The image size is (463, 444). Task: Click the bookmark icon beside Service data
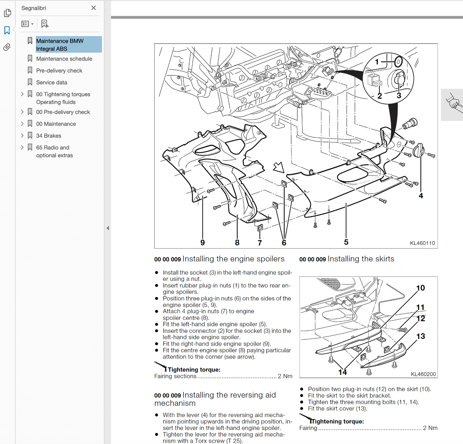pyautogui.click(x=30, y=82)
